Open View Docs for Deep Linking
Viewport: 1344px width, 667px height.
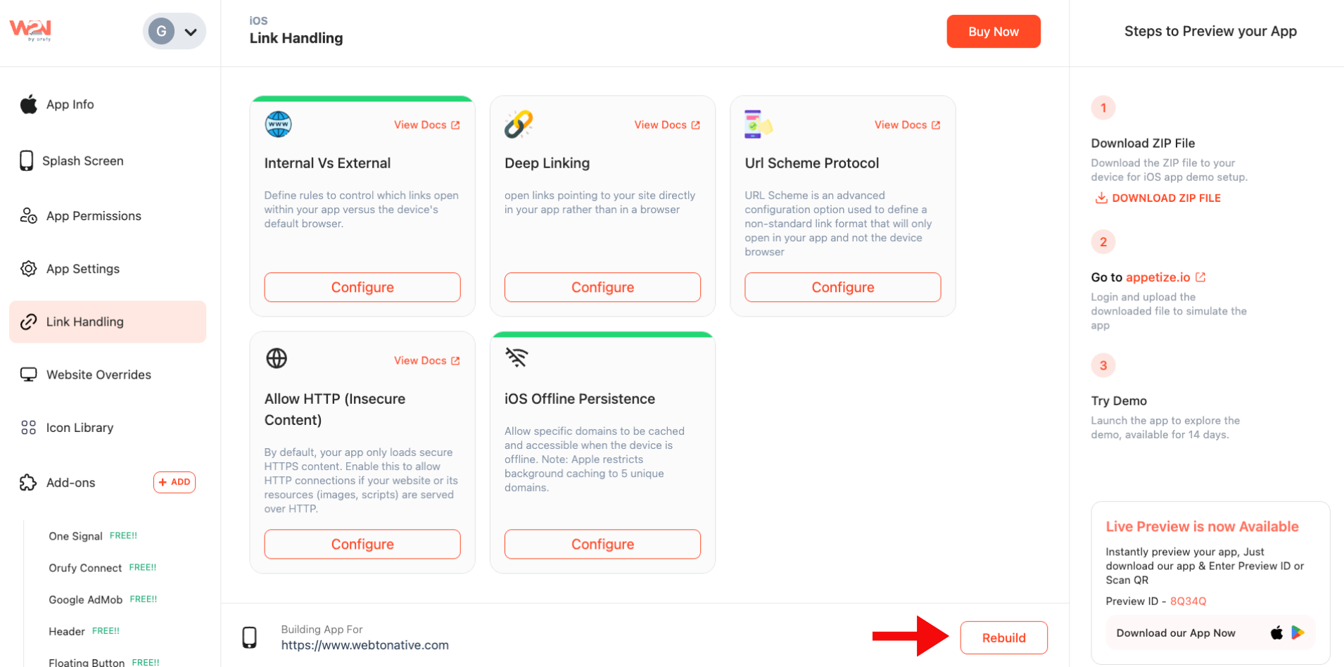(666, 125)
